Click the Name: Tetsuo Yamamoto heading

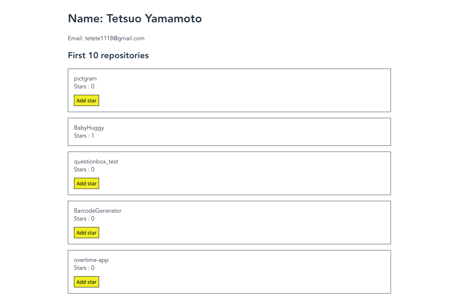click(x=135, y=19)
